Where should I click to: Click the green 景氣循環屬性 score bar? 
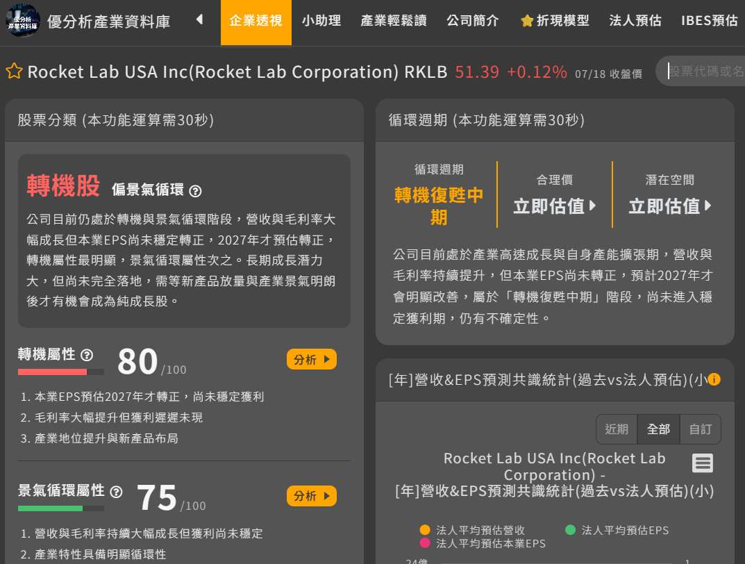click(x=61, y=508)
